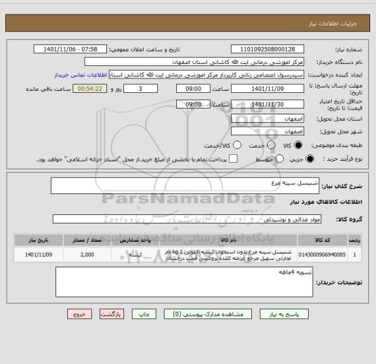
Task: Select the جزیی purchase type radio
Action: click(x=309, y=159)
